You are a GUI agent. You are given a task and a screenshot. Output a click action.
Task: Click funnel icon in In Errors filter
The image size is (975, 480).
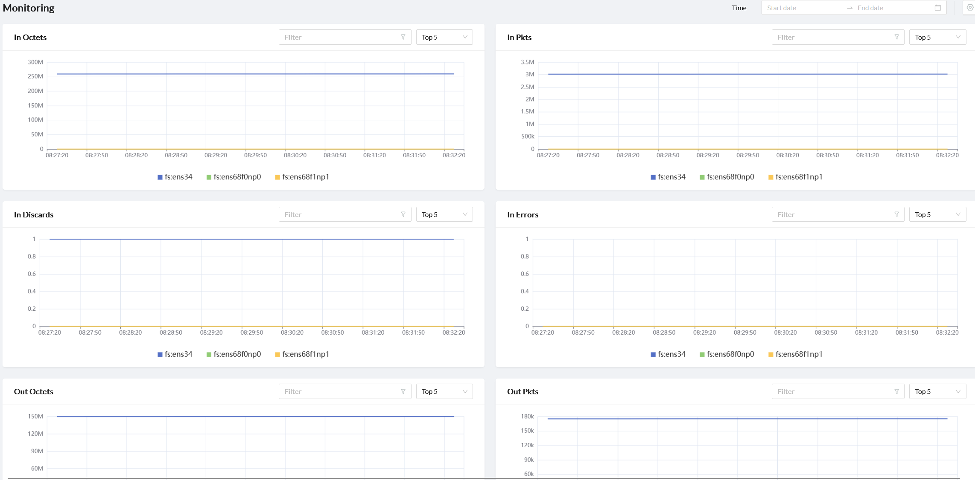896,214
